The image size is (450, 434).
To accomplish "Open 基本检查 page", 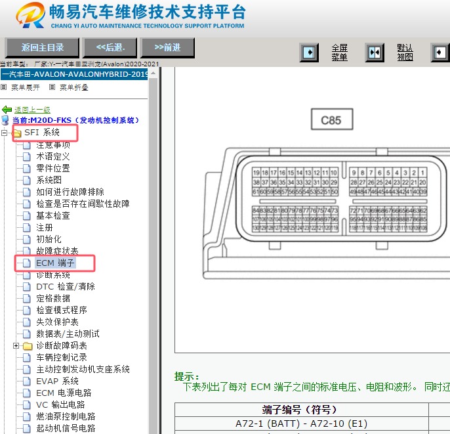I will pos(53,216).
